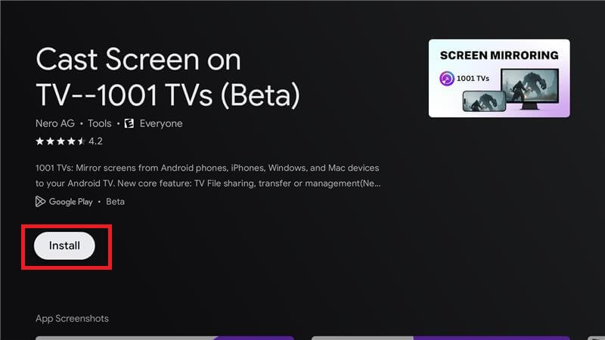Click the Google Play text label
This screenshot has width=605, height=340.
[70, 202]
